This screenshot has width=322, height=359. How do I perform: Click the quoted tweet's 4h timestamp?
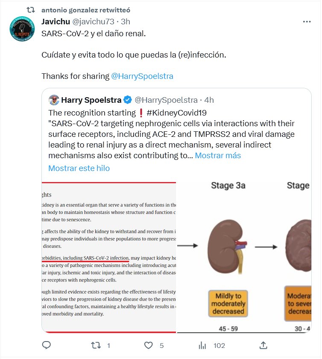(209, 100)
